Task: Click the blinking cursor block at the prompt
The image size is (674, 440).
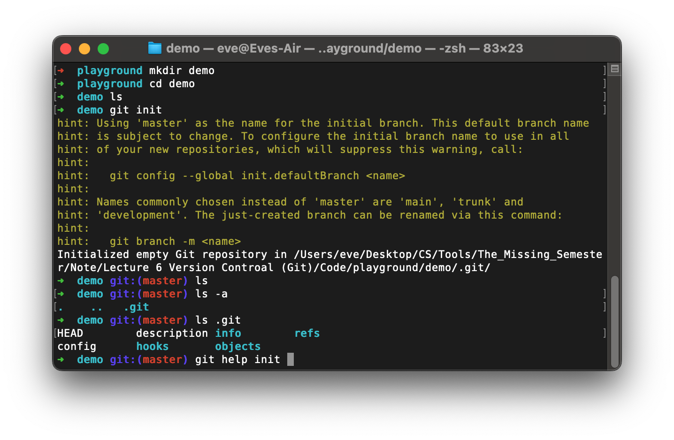Action: (291, 359)
